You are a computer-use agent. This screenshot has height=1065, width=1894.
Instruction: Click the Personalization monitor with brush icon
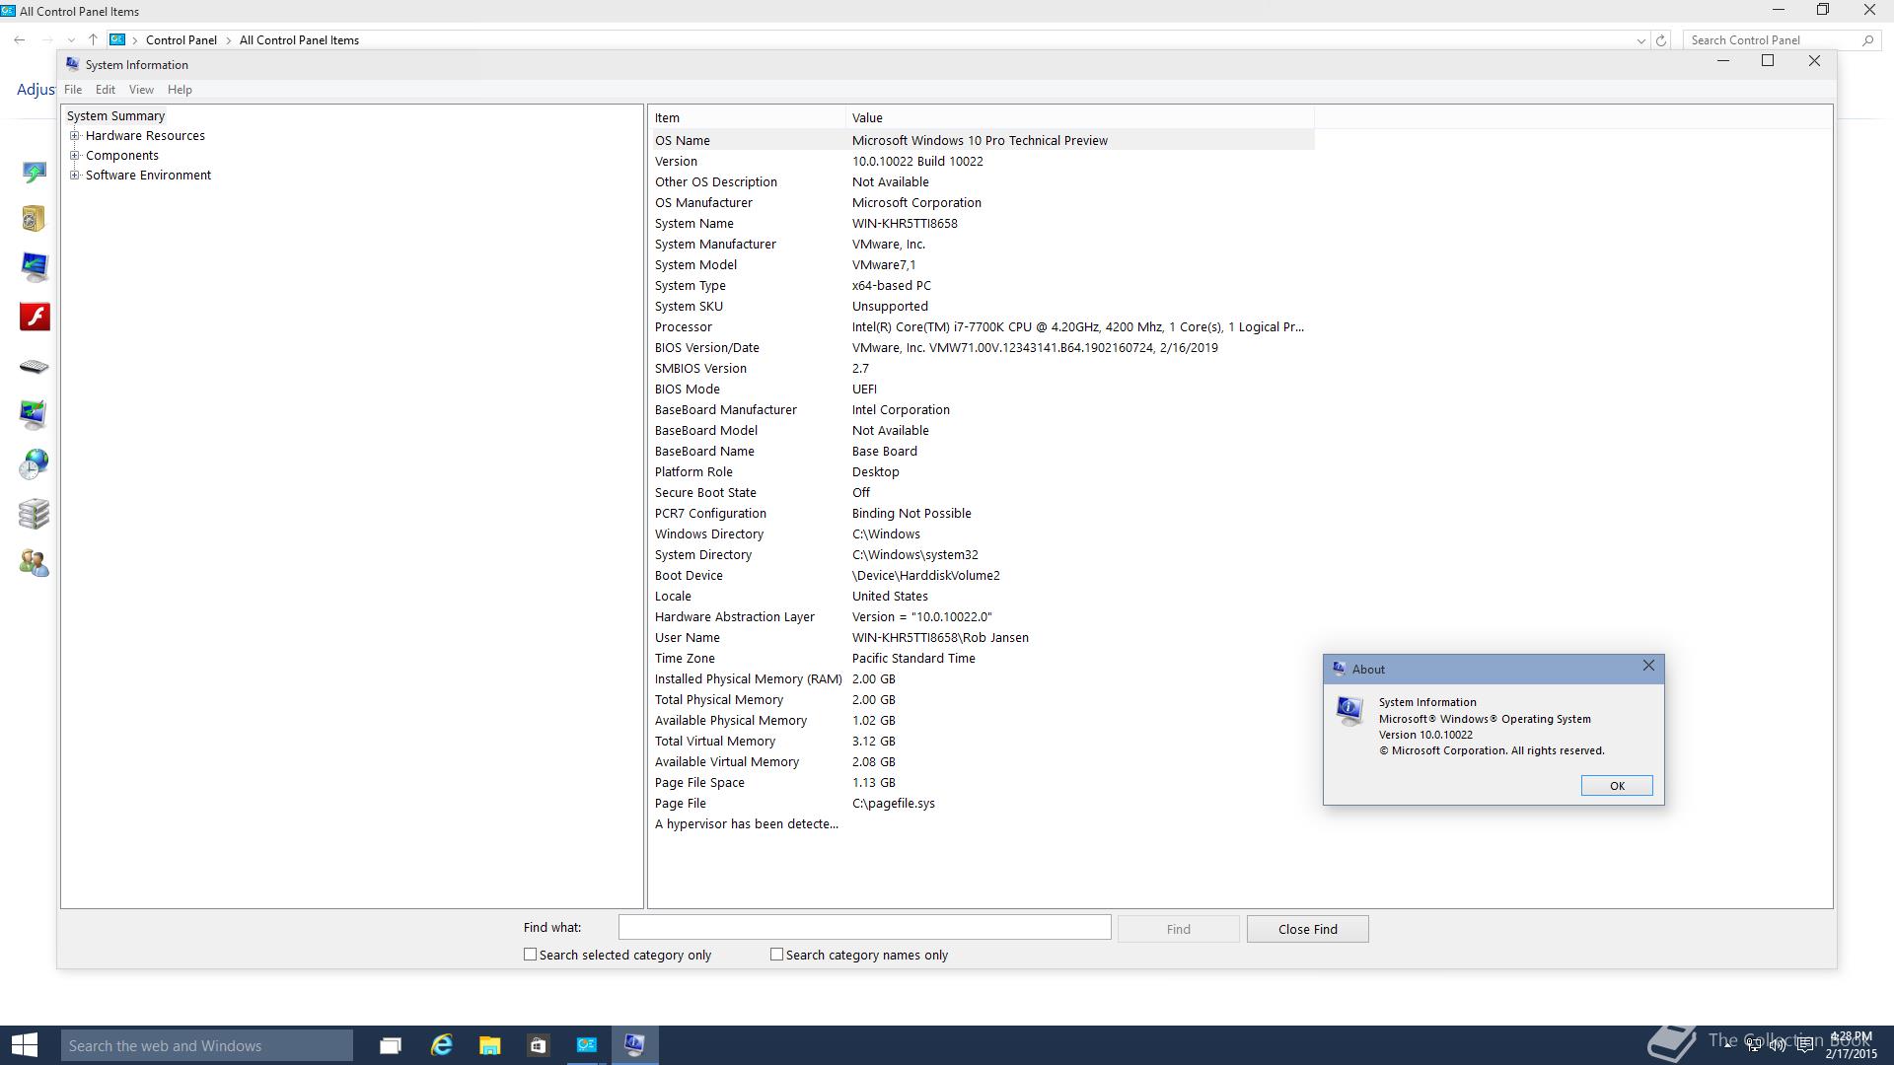34,414
